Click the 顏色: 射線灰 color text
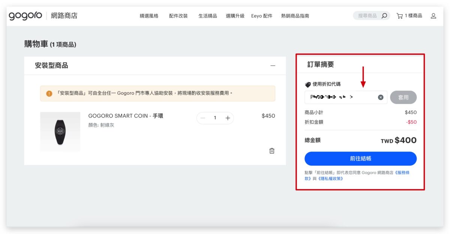 [x=101, y=125]
